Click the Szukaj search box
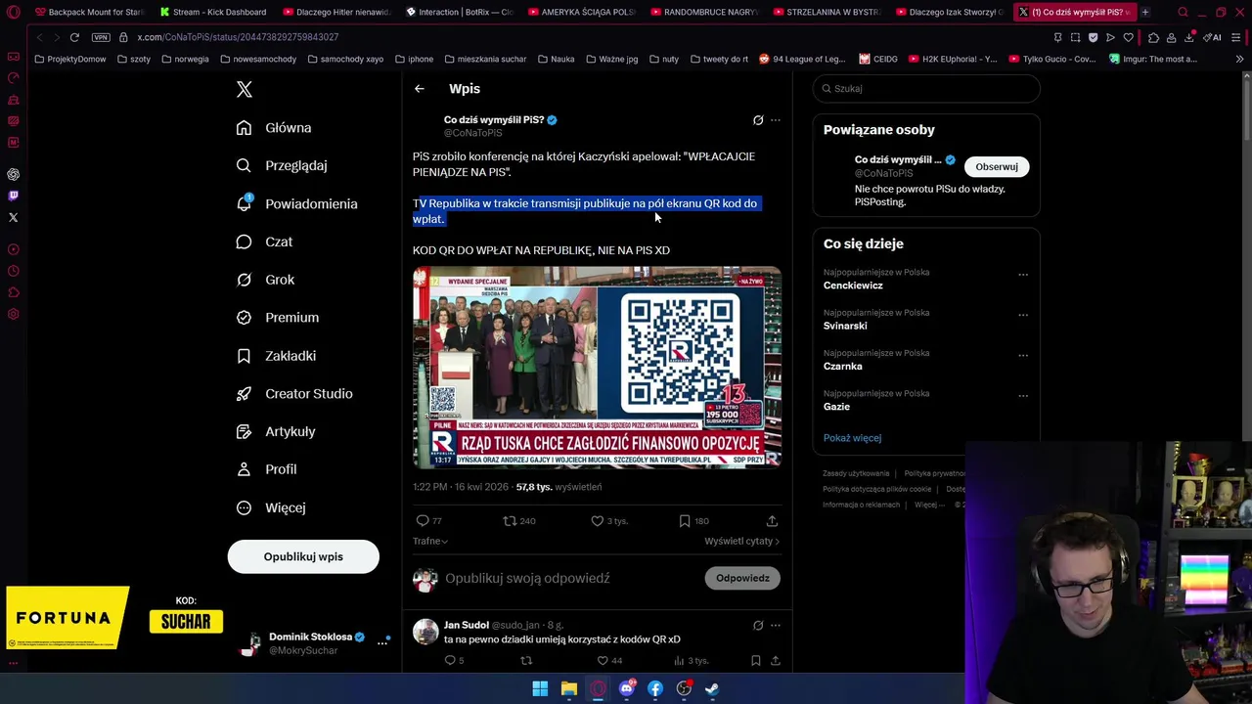The width and height of the screenshot is (1252, 704). click(x=926, y=88)
